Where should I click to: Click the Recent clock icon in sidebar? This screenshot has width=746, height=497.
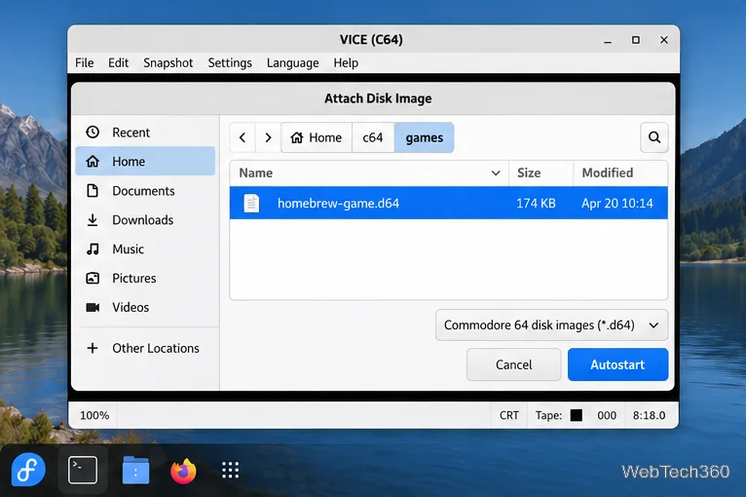[x=93, y=132]
